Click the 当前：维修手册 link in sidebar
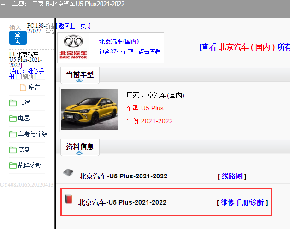This screenshot has width=290, height=229. 26,74
